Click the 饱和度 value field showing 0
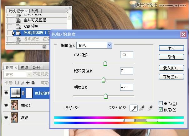Viewport: 189px width, 136px height. click(127, 71)
